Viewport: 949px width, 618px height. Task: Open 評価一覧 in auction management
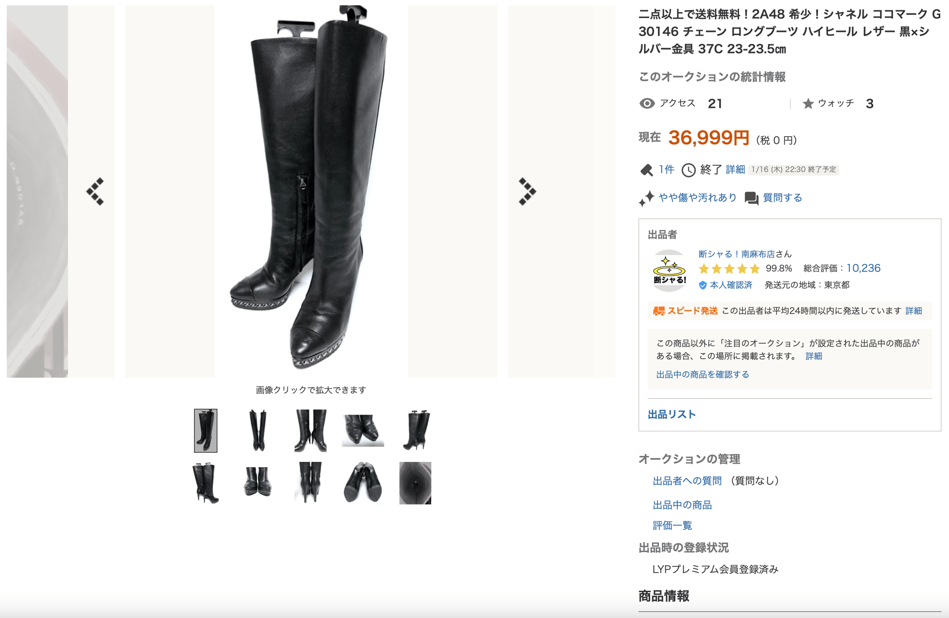[x=672, y=525]
